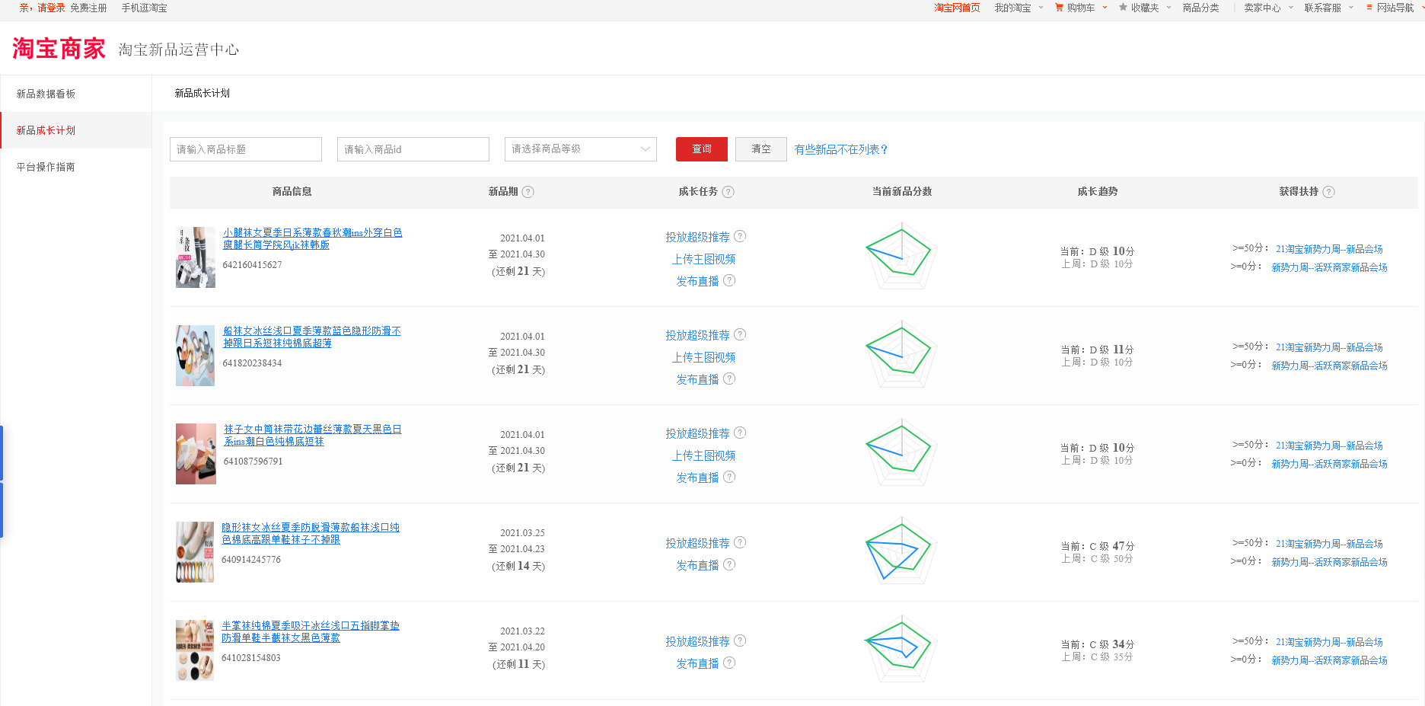Click 请登录 link in top bar
This screenshot has height=706, width=1425.
[51, 8]
